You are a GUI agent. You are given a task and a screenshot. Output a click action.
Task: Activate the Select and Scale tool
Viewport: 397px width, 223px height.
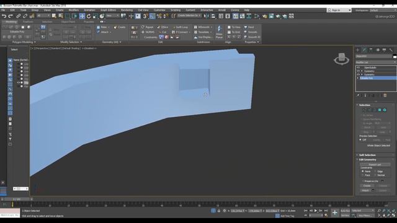click(x=95, y=16)
